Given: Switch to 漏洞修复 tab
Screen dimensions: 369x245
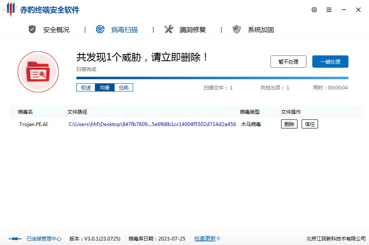Looking at the screenshot, I should pyautogui.click(x=192, y=30).
